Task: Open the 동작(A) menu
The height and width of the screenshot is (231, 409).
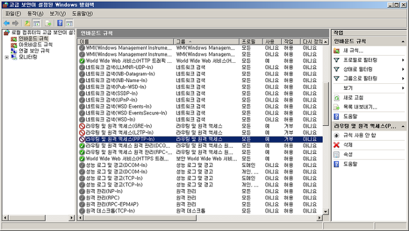Action: (35, 14)
